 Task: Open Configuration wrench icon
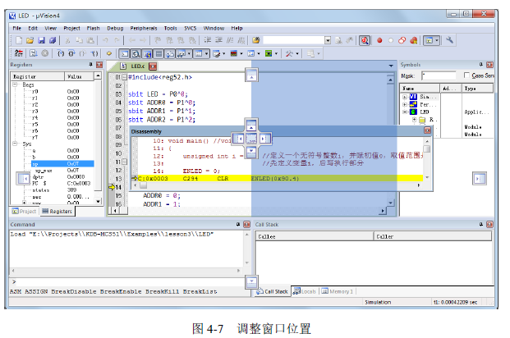click(450, 40)
